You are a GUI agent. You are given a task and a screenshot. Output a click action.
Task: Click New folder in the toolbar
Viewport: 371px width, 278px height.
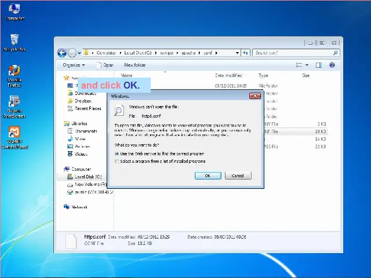coord(135,65)
